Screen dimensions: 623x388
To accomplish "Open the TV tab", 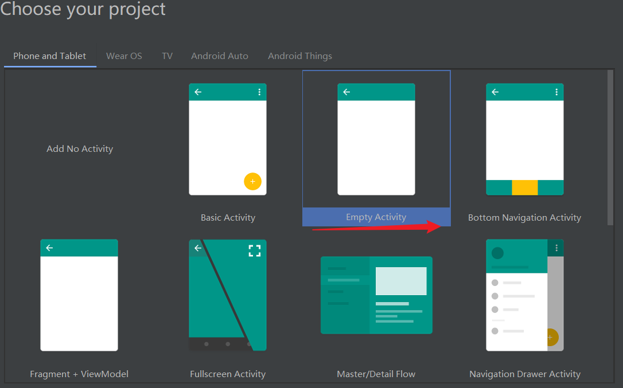I will [x=168, y=56].
